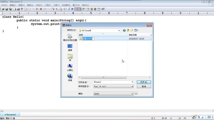Click the public static void main line
Image resolution: width=214 pixels, height=120 pixels.
coord(51,20)
